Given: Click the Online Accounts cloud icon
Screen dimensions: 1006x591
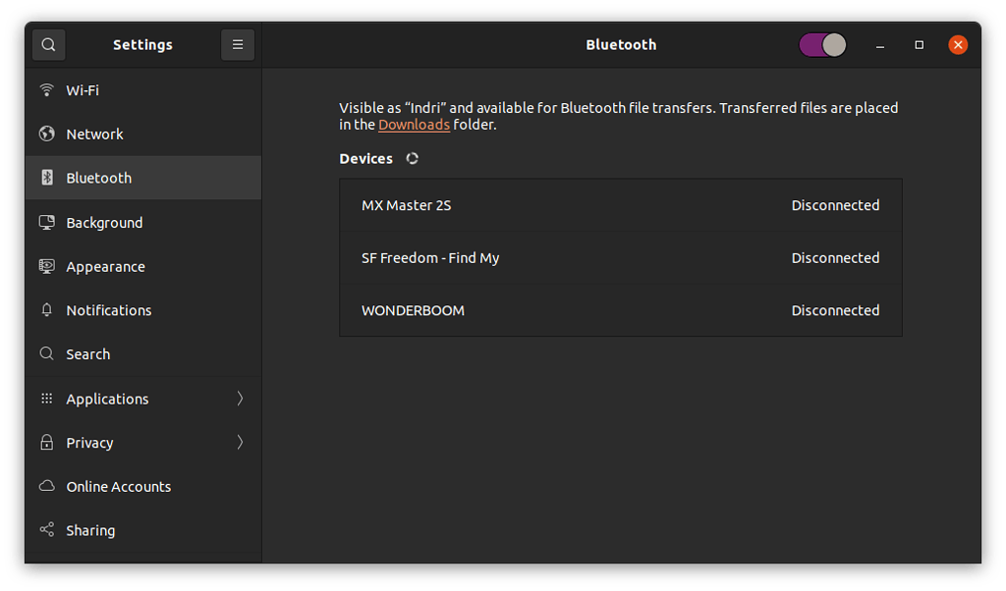Looking at the screenshot, I should pos(46,485).
